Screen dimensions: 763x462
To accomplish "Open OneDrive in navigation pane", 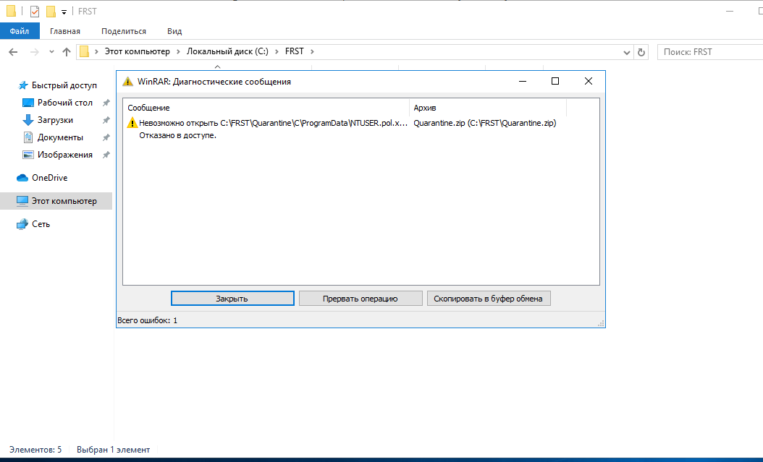I will click(50, 178).
